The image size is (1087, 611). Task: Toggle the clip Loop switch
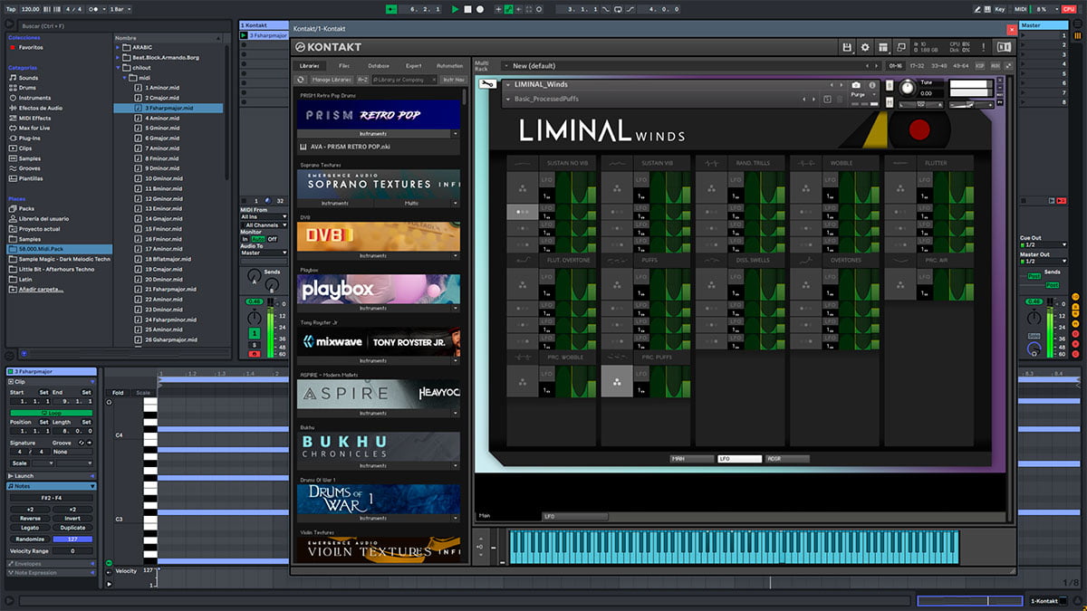(x=51, y=412)
